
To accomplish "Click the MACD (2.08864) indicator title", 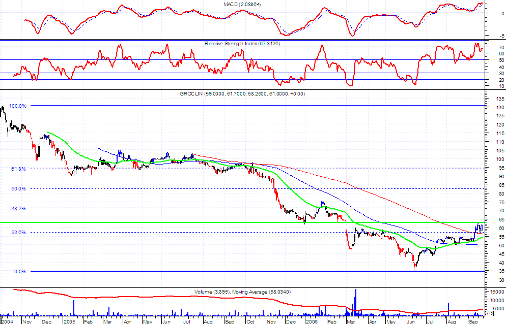I will point(242,5).
